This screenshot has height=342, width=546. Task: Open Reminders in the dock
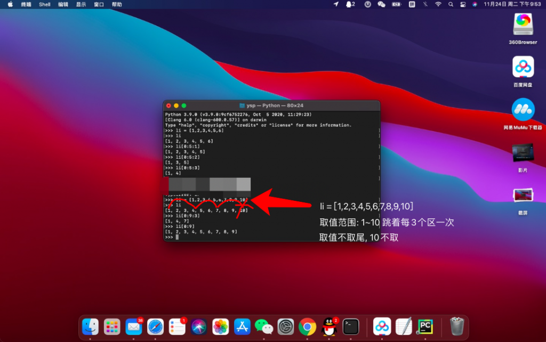(x=177, y=327)
